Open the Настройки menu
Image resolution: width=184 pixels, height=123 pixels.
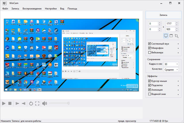point(51,9)
